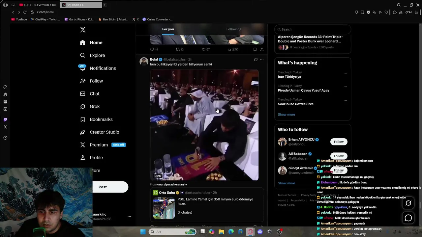Open ChatPlay - Twitch bookmark
This screenshot has width=422, height=237.
tap(45, 19)
